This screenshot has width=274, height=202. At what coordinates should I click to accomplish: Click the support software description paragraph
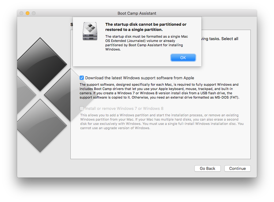pos(159,91)
